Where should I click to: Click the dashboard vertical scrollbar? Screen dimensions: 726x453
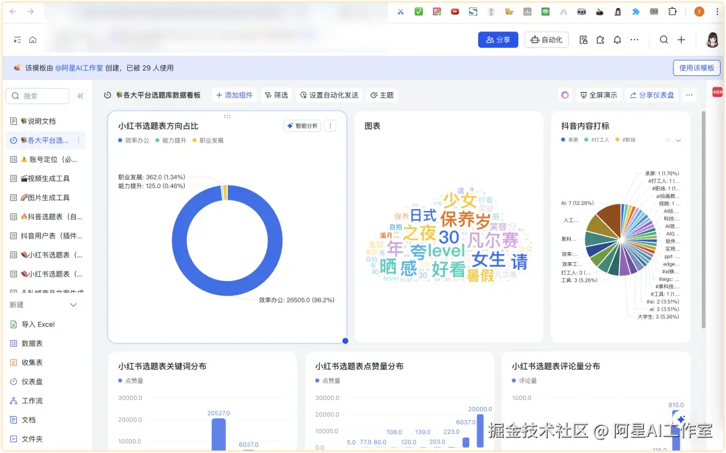pyautogui.click(x=704, y=219)
